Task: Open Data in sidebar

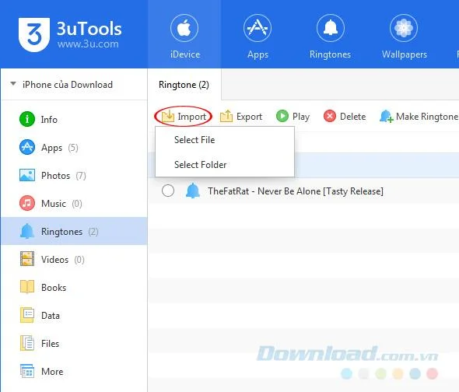Action: click(x=74, y=315)
